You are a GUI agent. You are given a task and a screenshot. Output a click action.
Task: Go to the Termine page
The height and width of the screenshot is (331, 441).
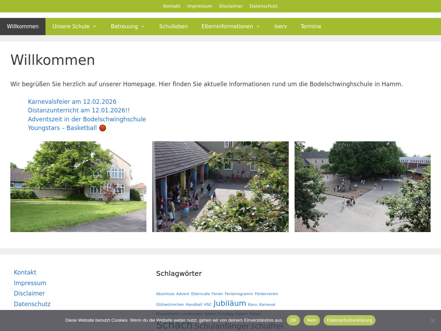click(x=310, y=27)
